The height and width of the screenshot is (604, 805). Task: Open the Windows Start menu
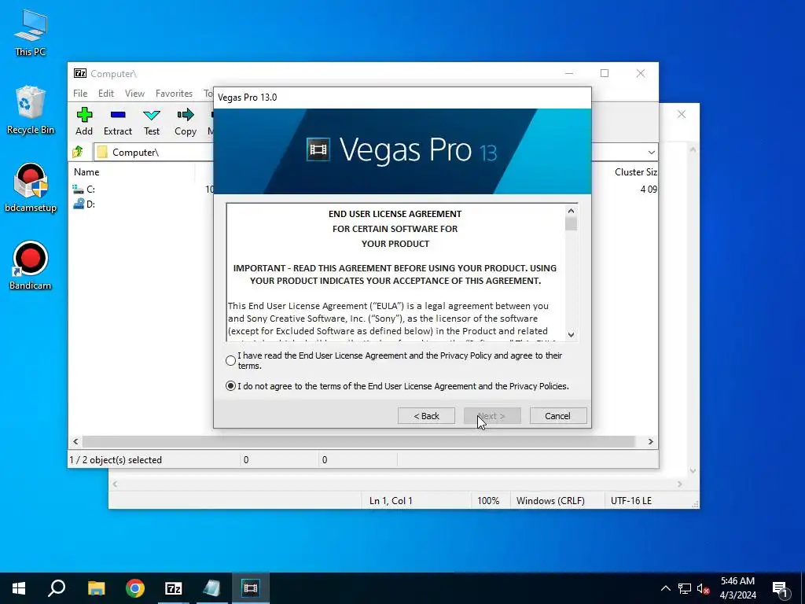pos(19,588)
